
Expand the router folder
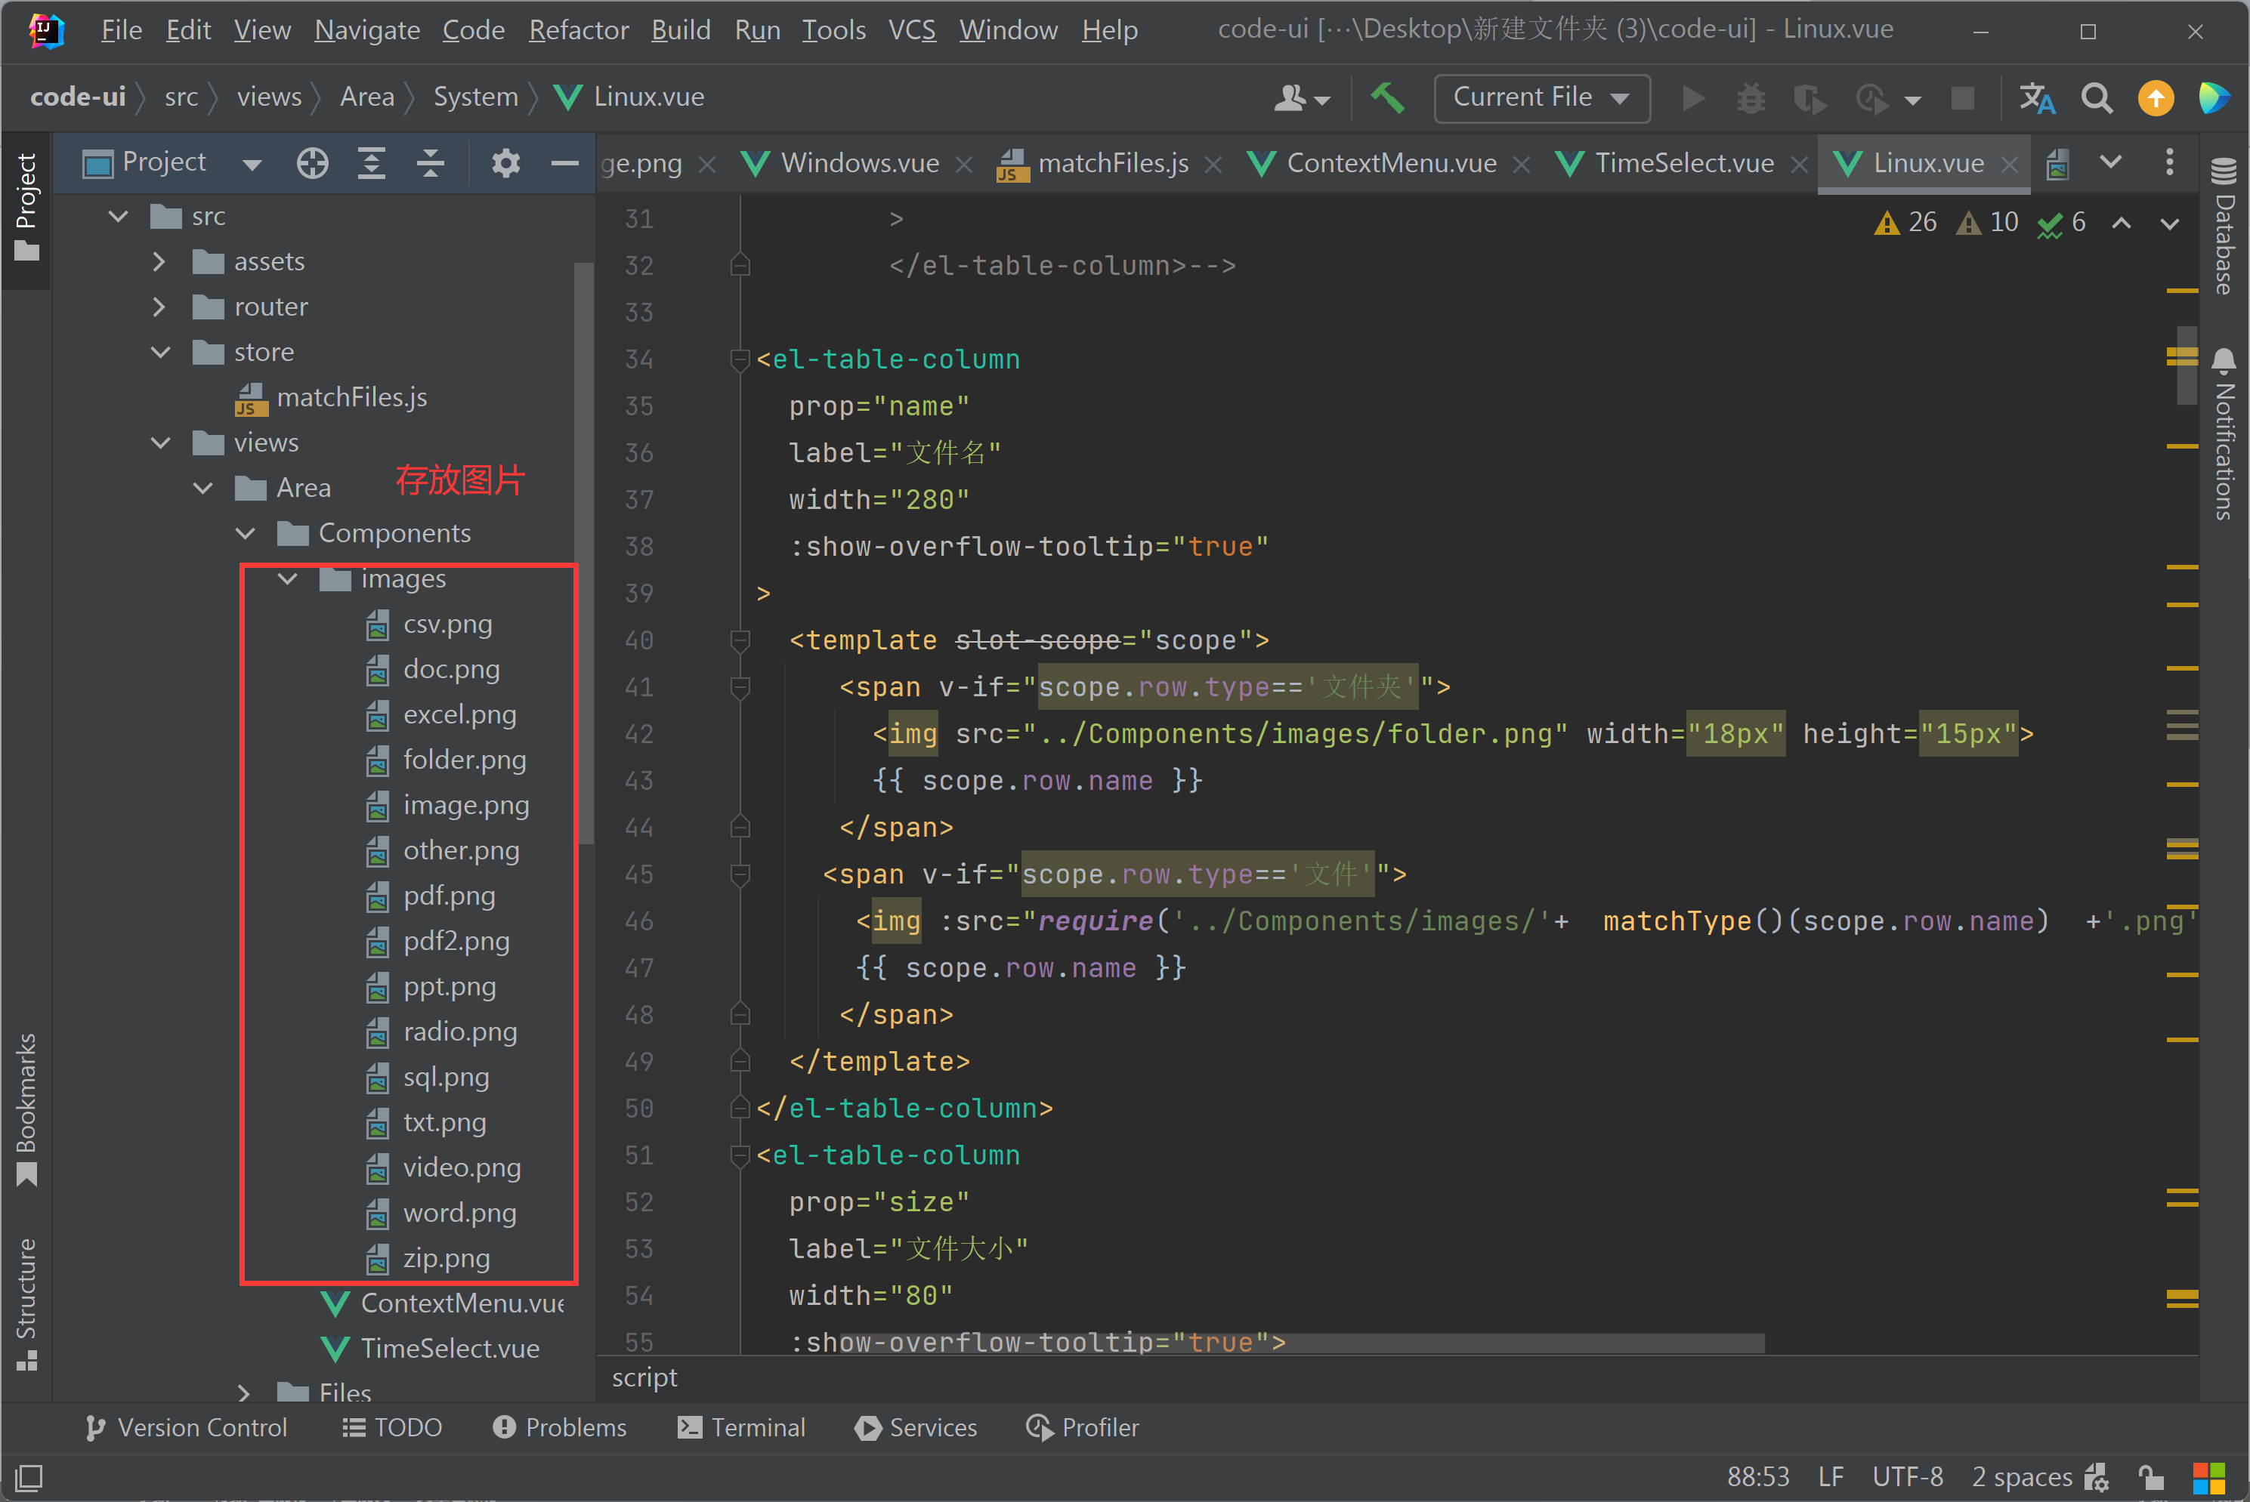pos(159,307)
